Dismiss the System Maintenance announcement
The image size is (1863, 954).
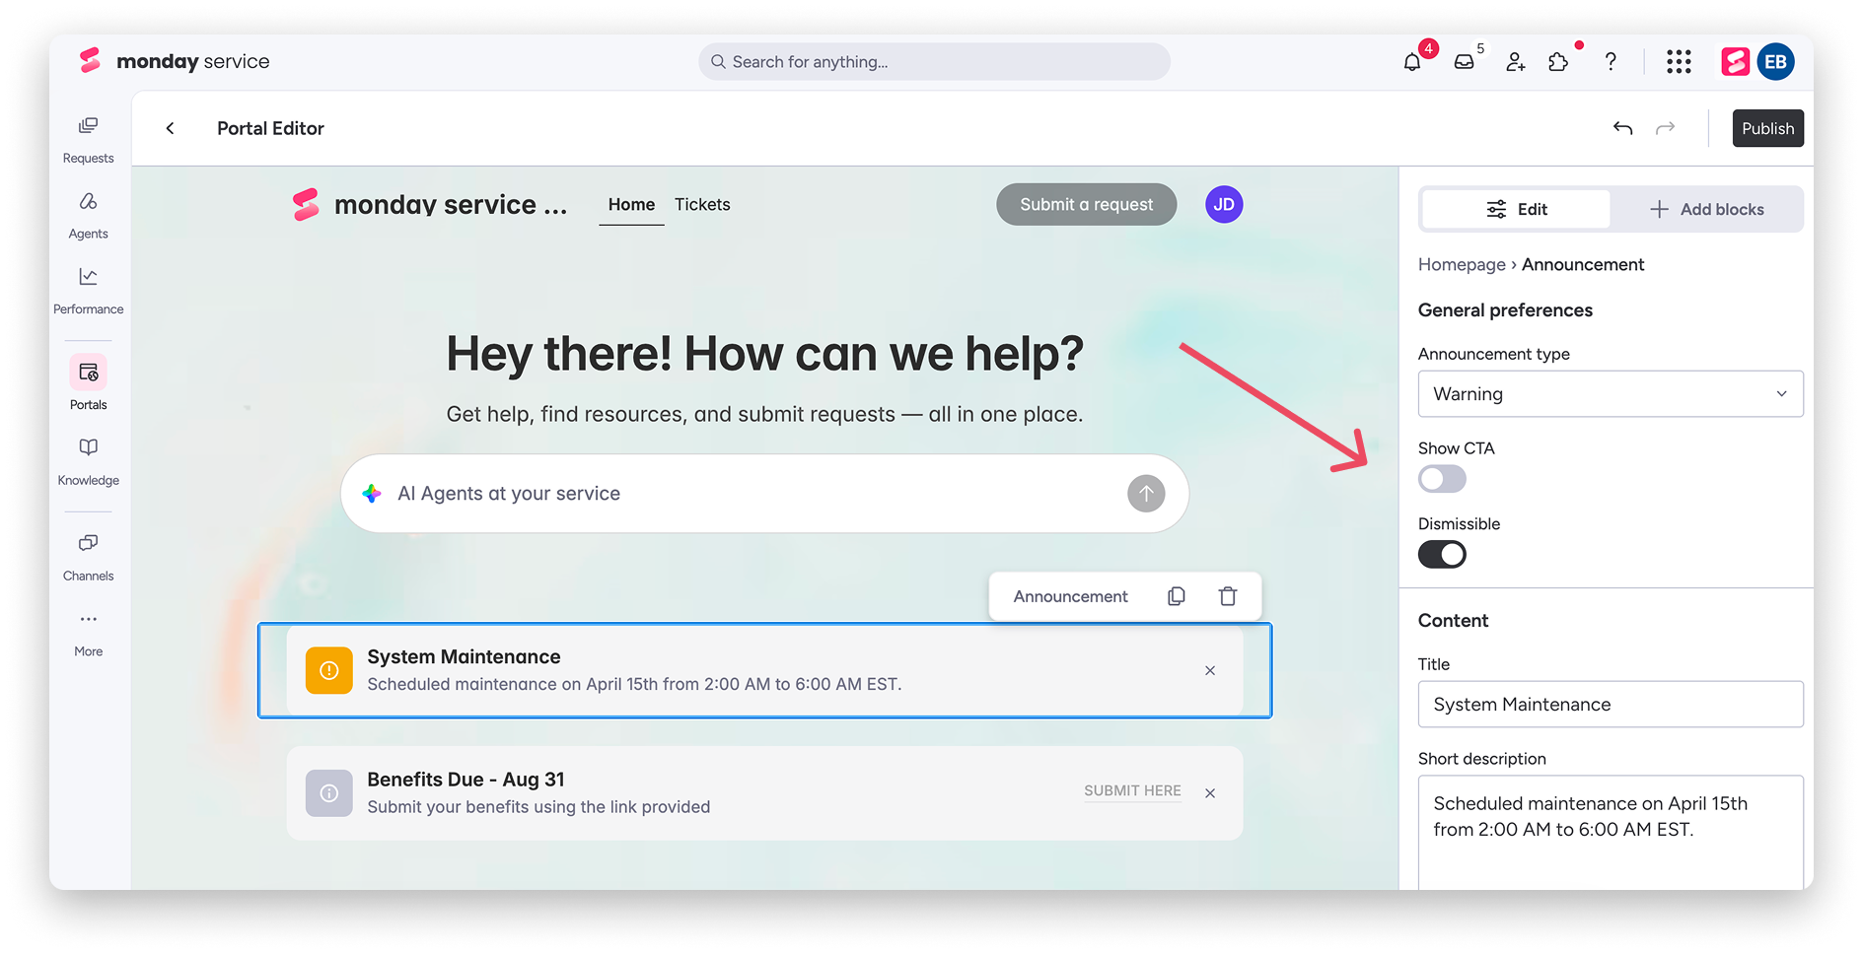1210,670
